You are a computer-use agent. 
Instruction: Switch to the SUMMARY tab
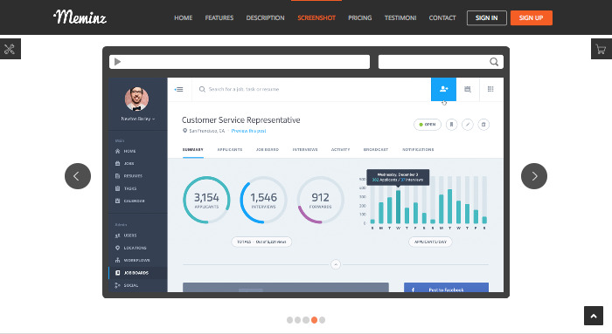[x=193, y=150]
